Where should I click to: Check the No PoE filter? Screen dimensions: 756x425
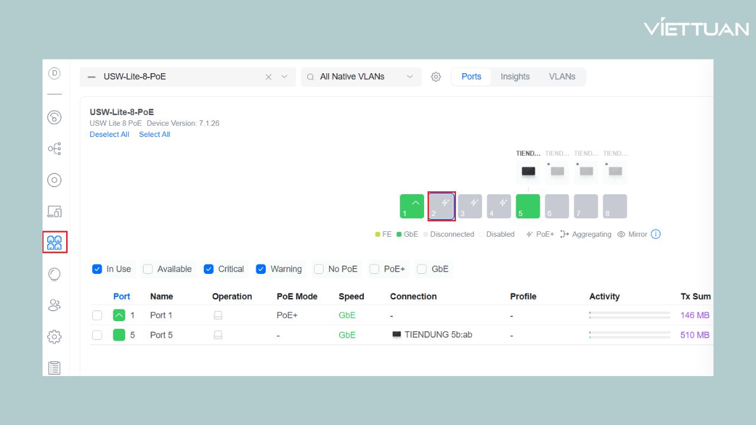(319, 269)
